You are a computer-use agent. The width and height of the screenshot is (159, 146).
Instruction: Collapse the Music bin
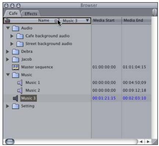8,74
